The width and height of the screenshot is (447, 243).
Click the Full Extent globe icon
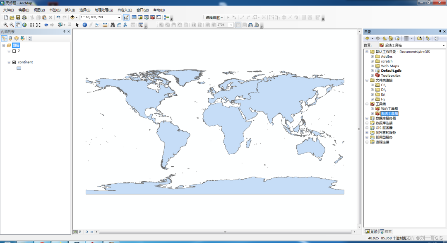[x=24, y=25]
